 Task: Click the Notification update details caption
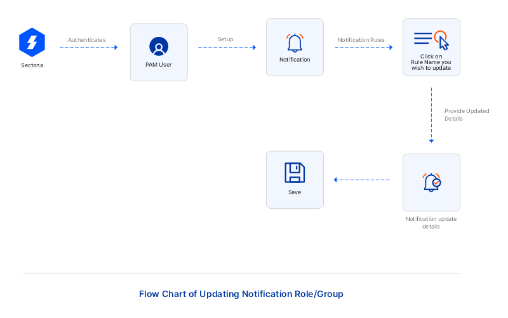coord(431,223)
